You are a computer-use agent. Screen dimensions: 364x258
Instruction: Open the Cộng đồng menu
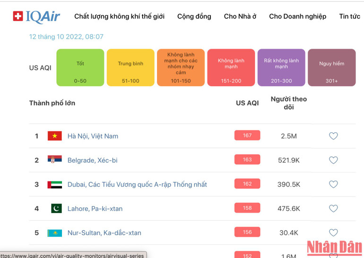coord(194,17)
